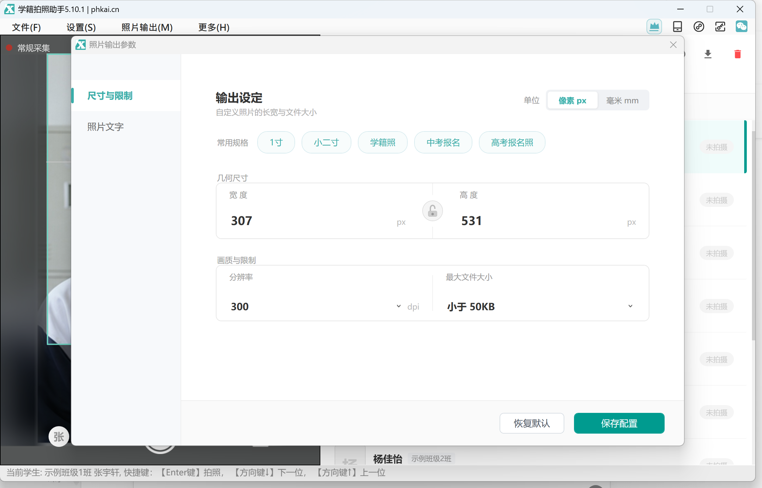Click the circular link icon in top toolbar

click(x=699, y=27)
